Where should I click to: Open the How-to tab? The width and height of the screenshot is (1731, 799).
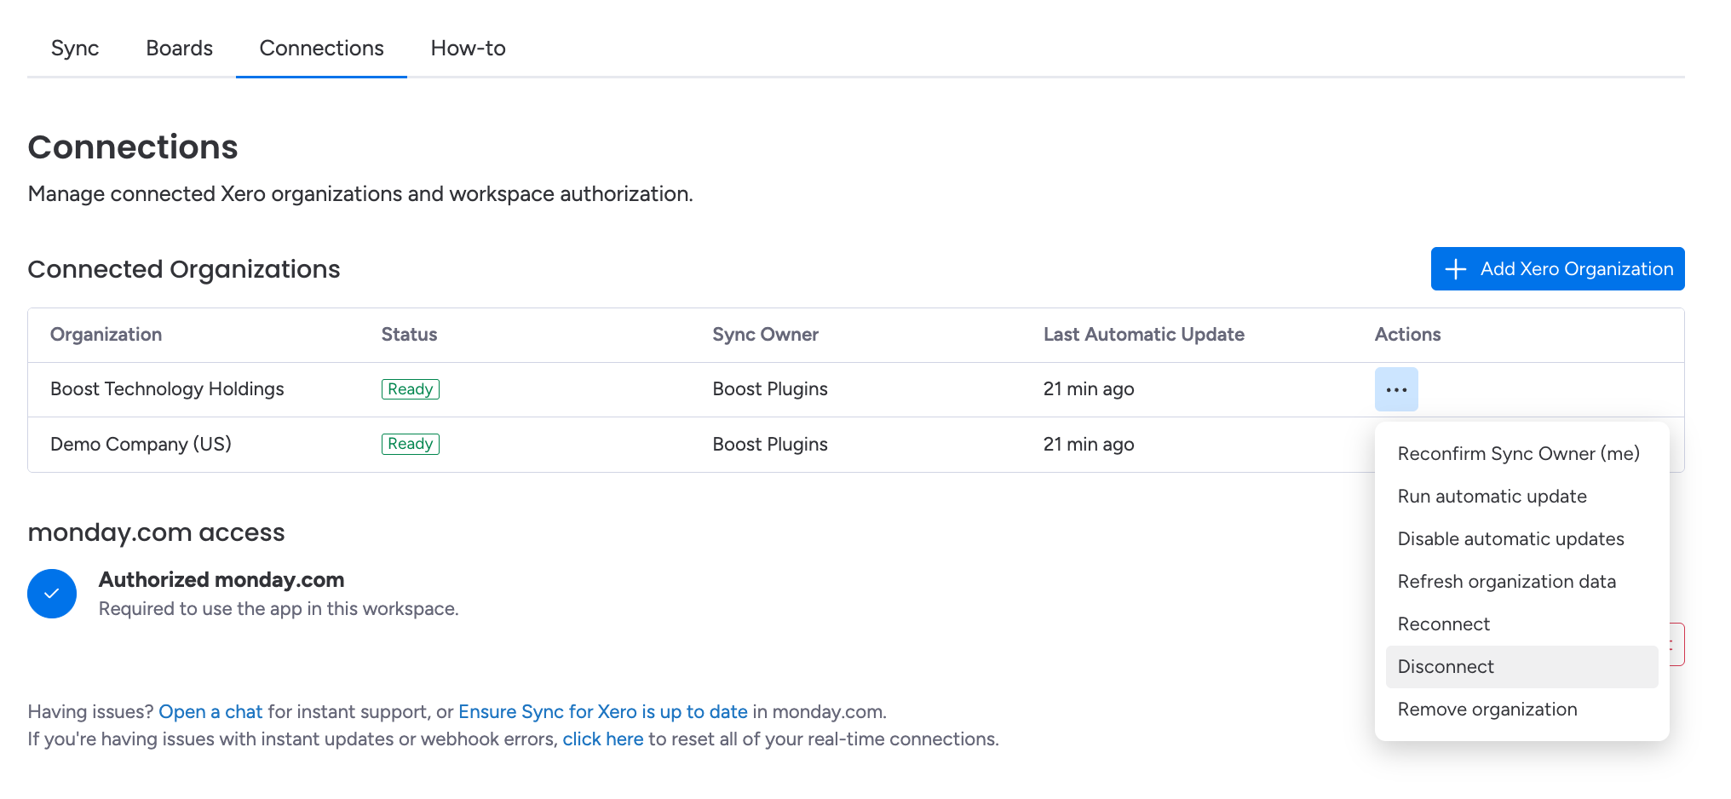(468, 49)
